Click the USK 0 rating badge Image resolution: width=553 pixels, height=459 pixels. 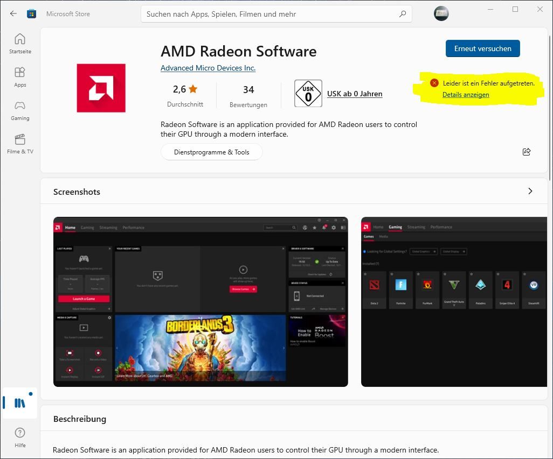click(x=308, y=94)
